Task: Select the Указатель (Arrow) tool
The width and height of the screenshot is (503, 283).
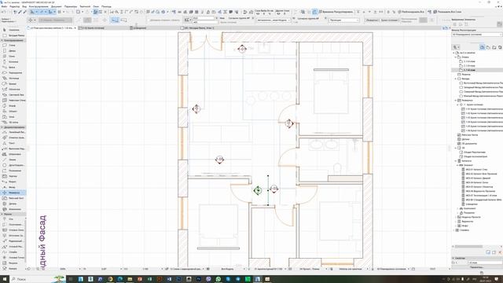Action: (13, 30)
